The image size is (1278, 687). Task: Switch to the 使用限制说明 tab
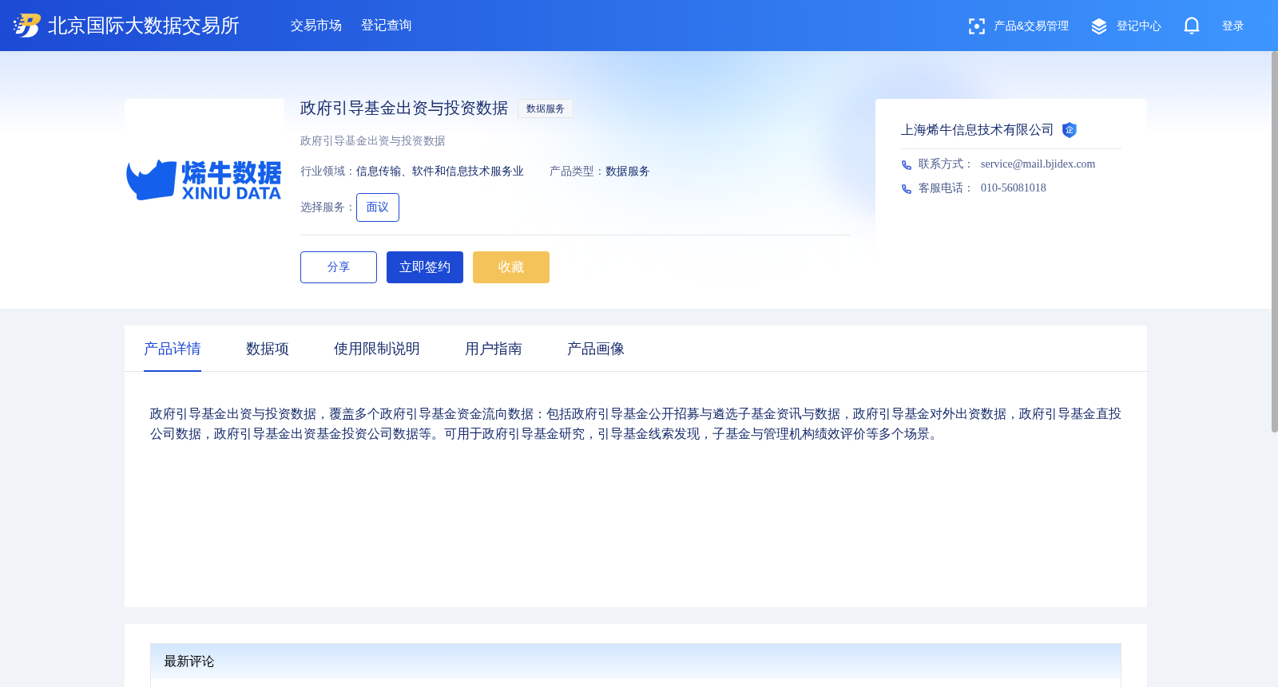377,349
